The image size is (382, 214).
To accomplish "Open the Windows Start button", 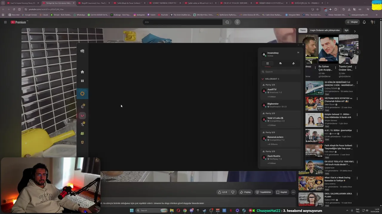I will click(132, 210).
